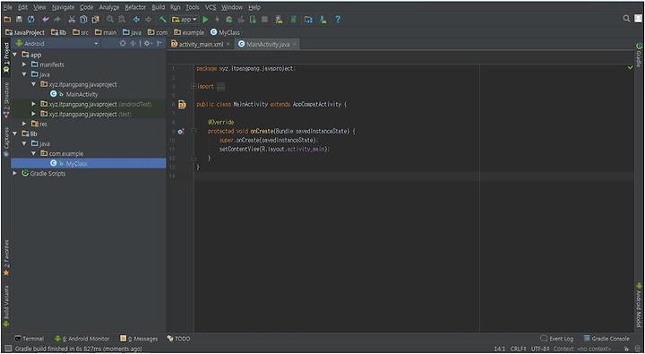Click the override gutter icon beside onCreate
This screenshot has height=354, width=645.
[x=181, y=132]
